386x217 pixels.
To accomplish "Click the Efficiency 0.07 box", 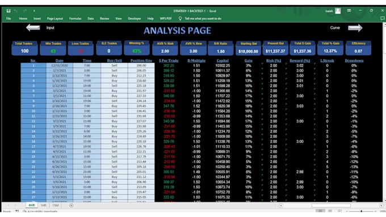I will pos(358,48).
